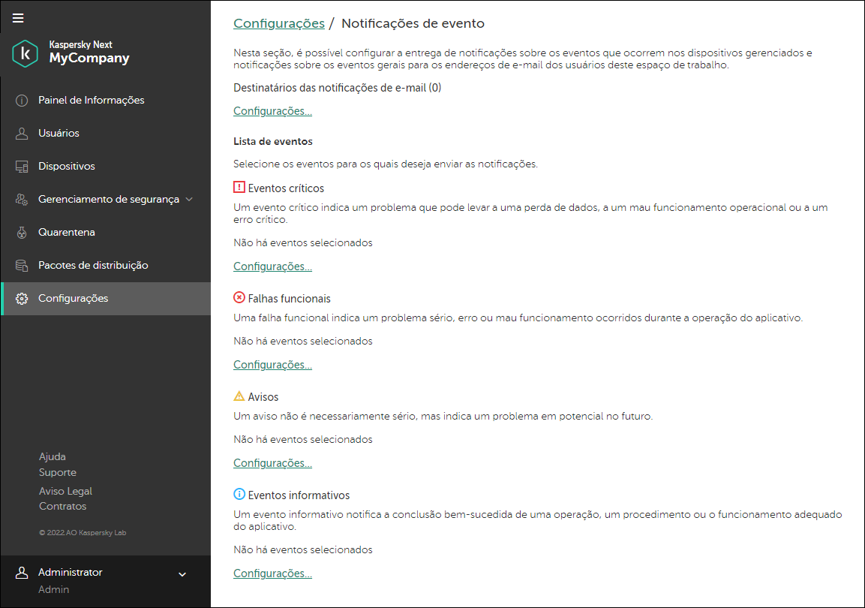Click the Falhas funcionais red cross icon
This screenshot has width=865, height=608.
pos(239,297)
